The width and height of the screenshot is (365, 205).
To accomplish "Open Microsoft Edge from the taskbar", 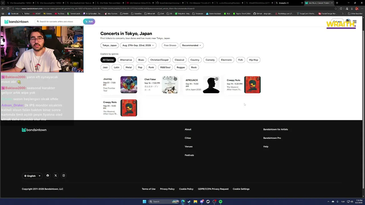I will pyautogui.click(x=183, y=202).
